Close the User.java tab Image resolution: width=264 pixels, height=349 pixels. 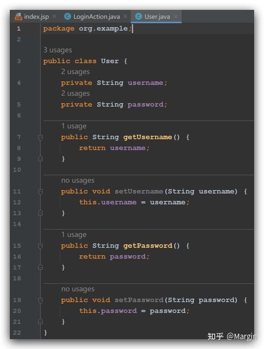pyautogui.click(x=176, y=16)
